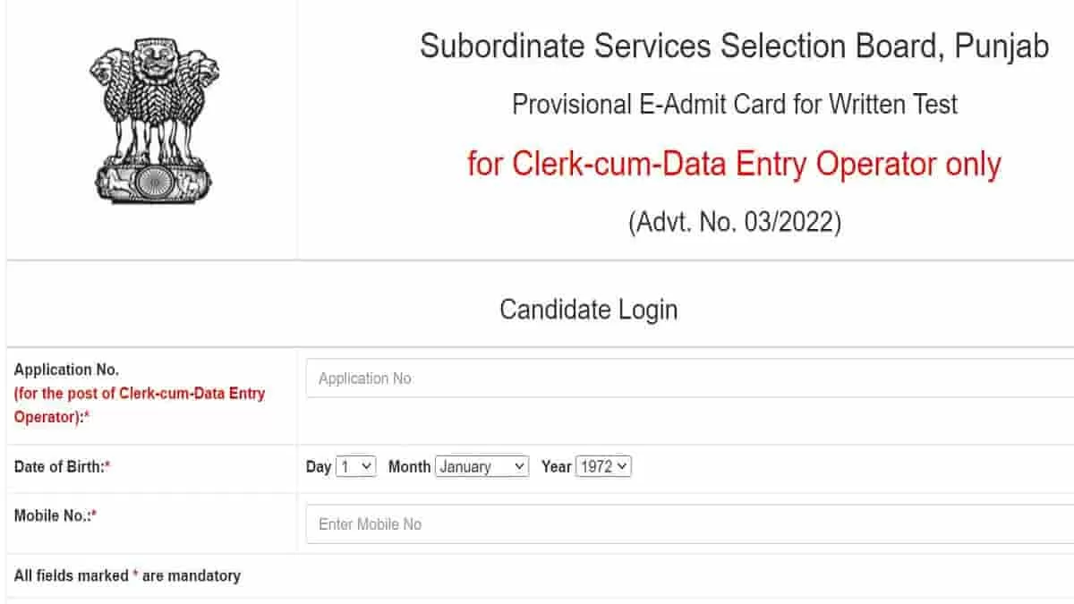Click the mandatory fields notice text
The height and width of the screenshot is (604, 1074).
(x=127, y=575)
